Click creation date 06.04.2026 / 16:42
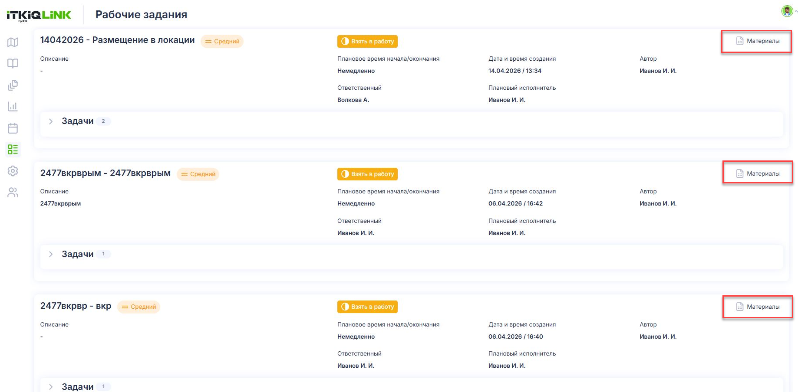 click(x=515, y=203)
